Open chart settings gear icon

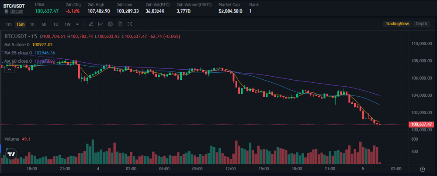110,24
